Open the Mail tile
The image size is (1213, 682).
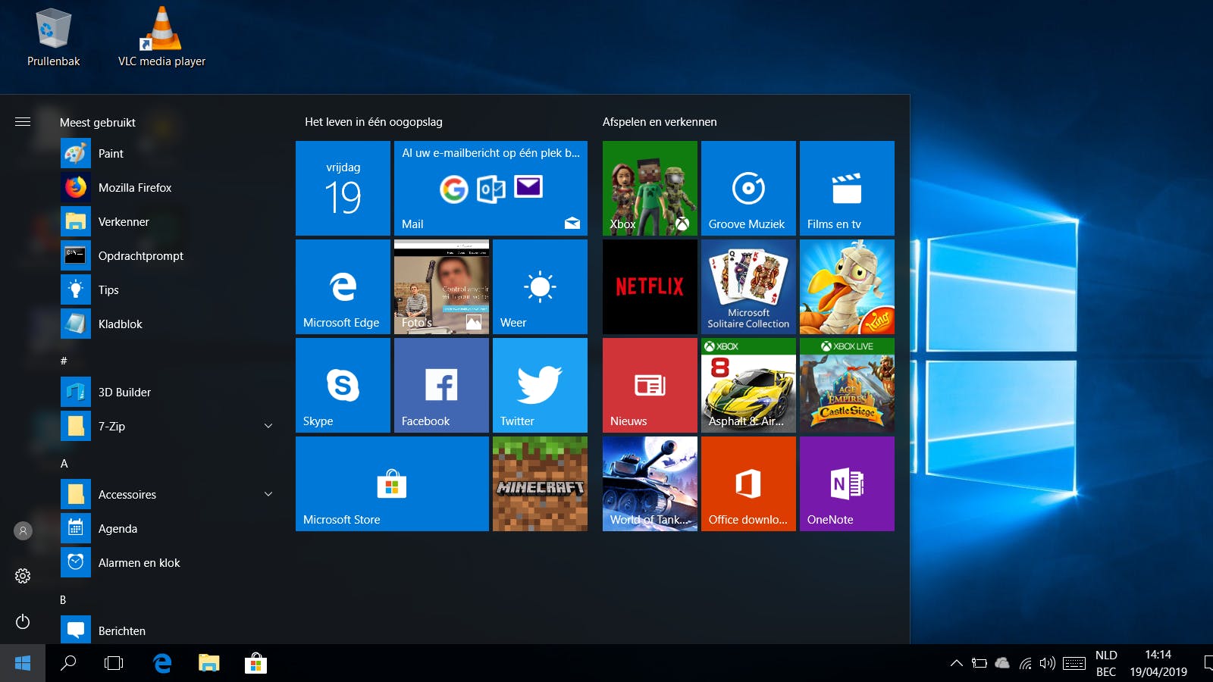click(491, 188)
